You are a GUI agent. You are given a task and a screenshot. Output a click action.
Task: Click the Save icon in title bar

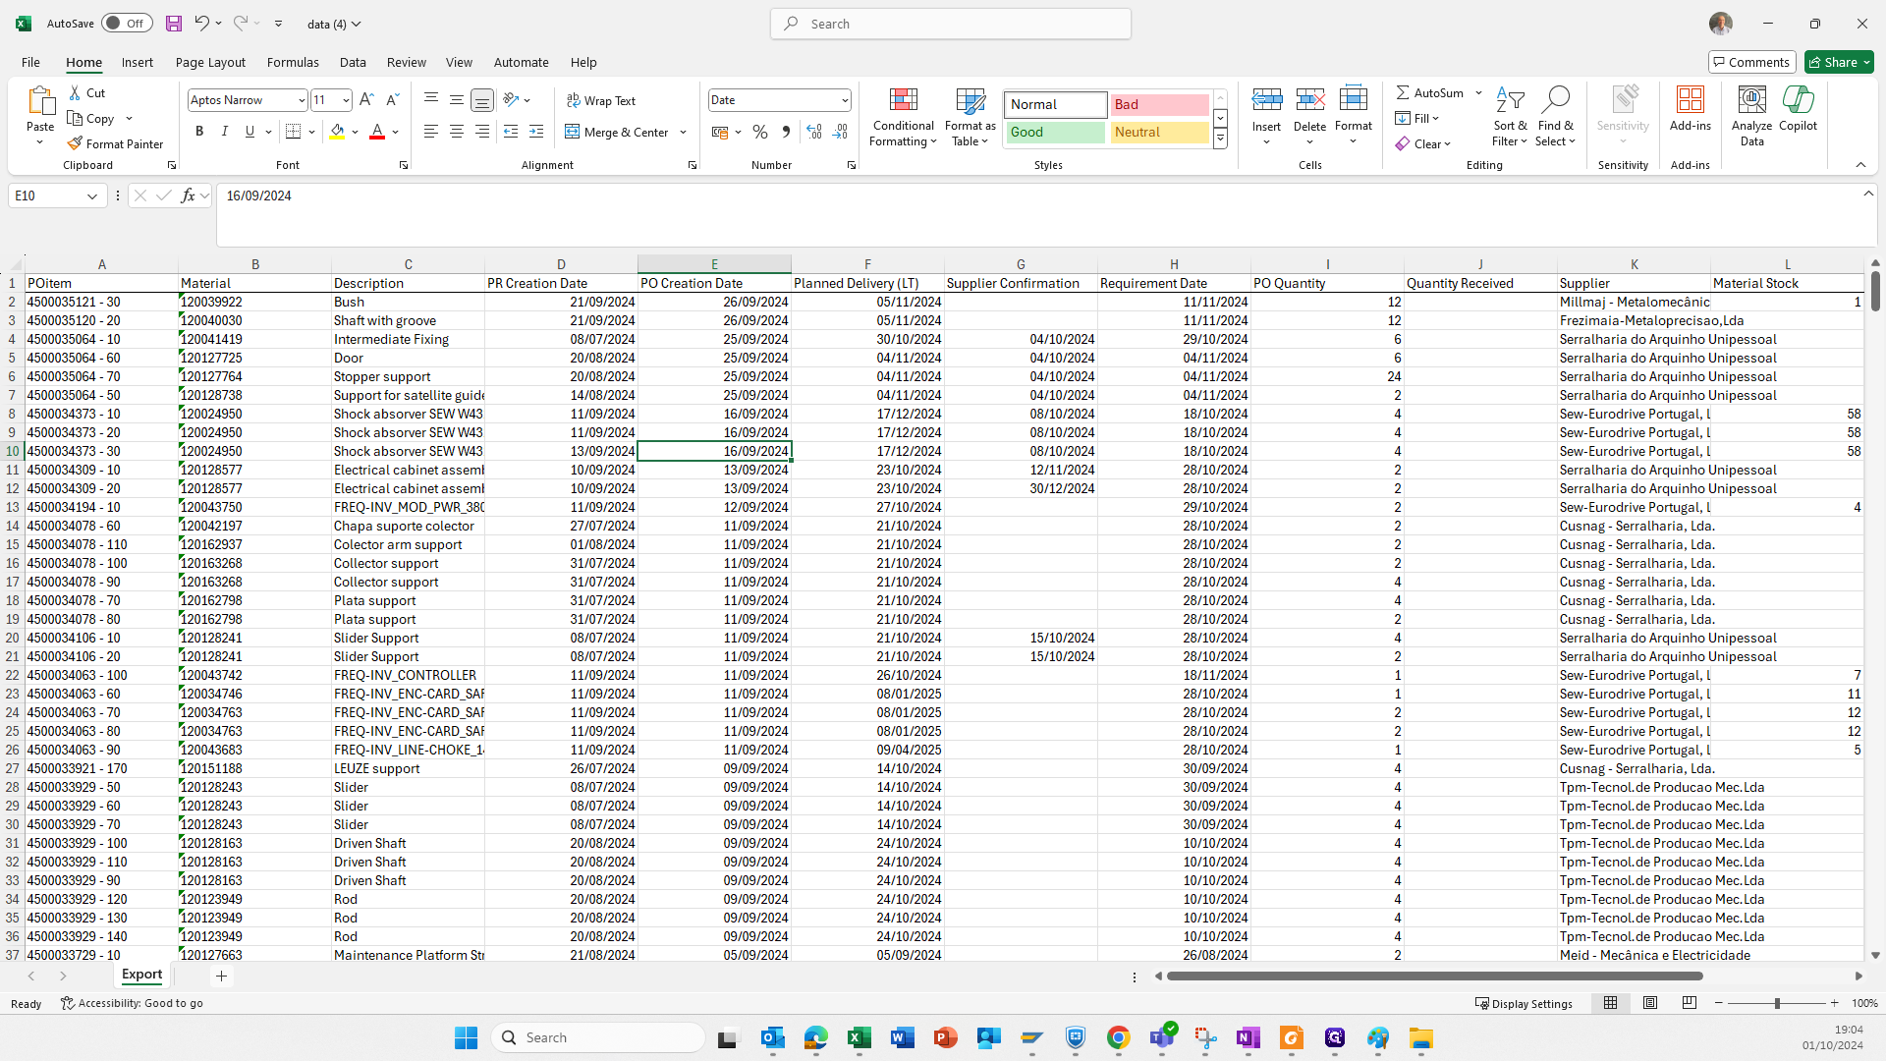pyautogui.click(x=174, y=24)
